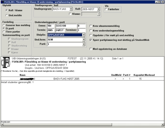Screen dimensions: 165x128
Task: Select the Et parti radio button
Action: click(4, 28)
